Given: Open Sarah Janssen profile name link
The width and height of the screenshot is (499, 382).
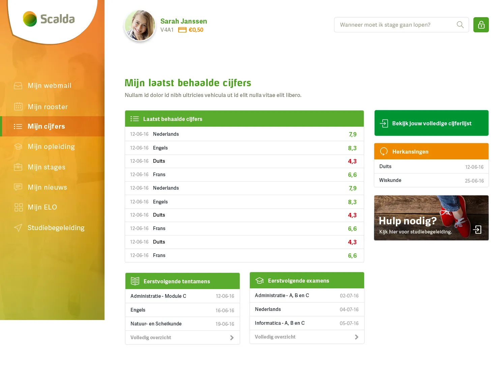Looking at the screenshot, I should point(184,21).
